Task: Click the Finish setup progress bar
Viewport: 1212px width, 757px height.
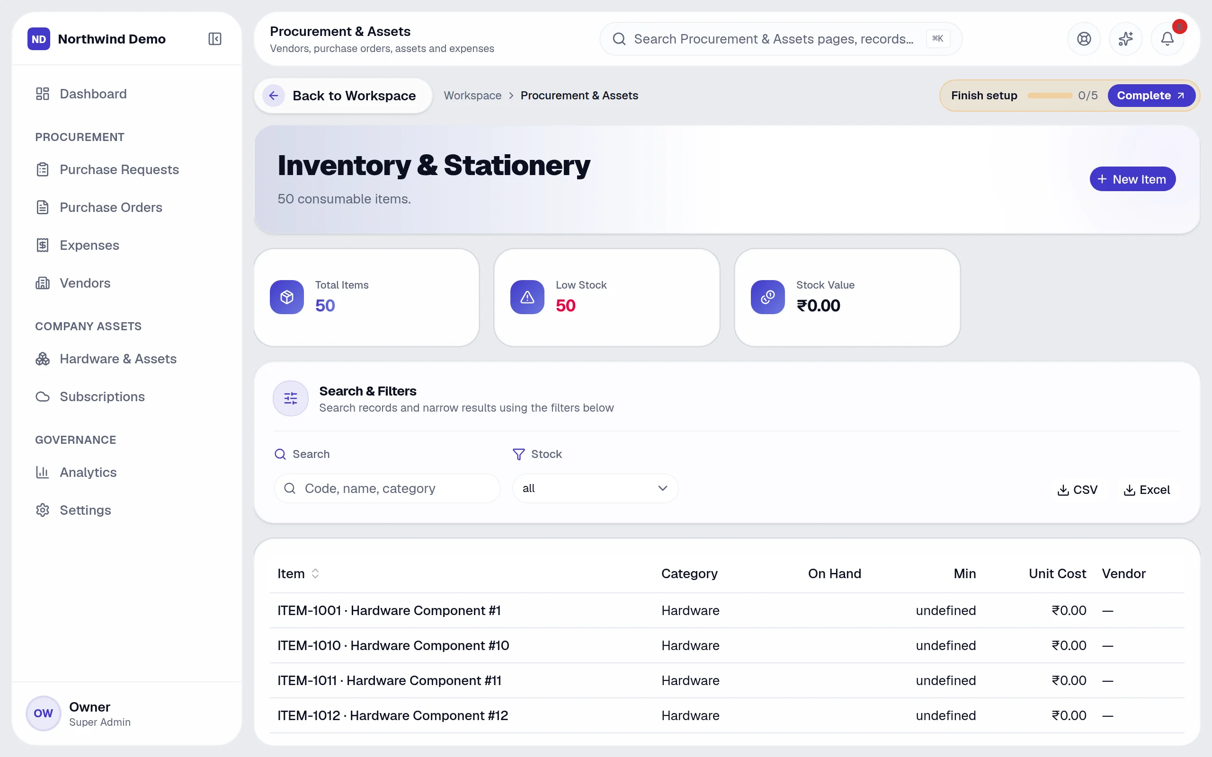Action: [x=1049, y=95]
